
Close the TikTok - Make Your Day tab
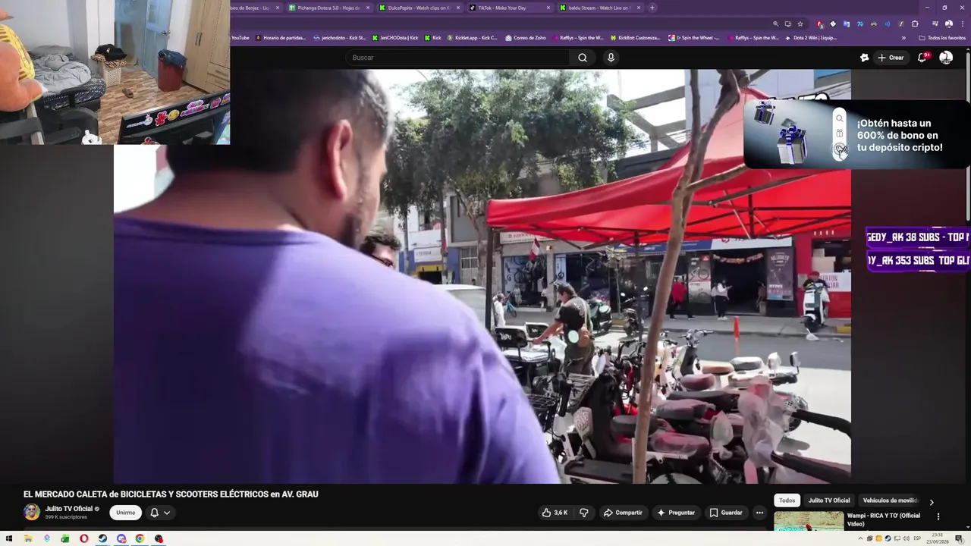548,8
